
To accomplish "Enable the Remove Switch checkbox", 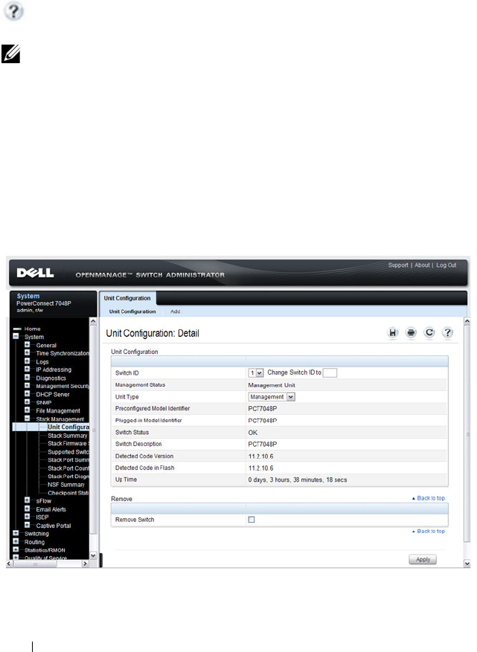I will (252, 520).
